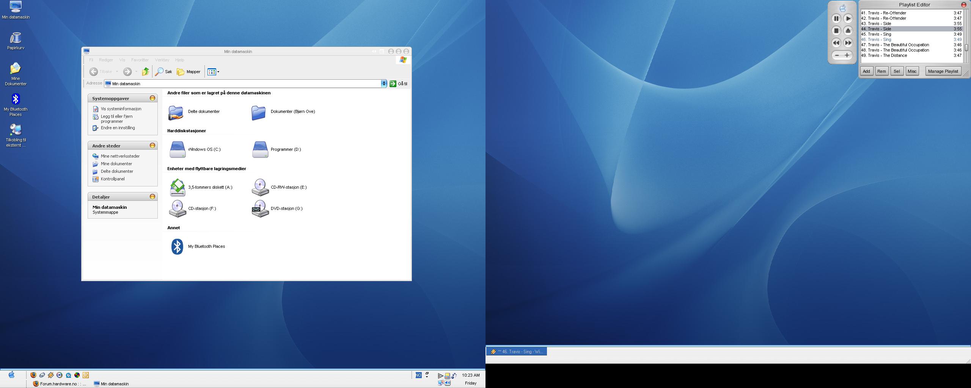Collapse the Andre steder panel

pos(152,146)
